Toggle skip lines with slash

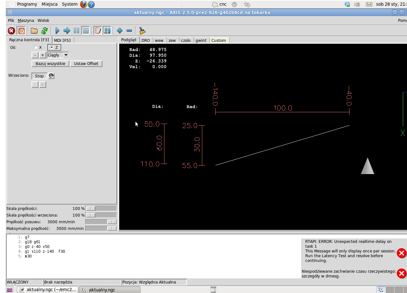pos(99,31)
